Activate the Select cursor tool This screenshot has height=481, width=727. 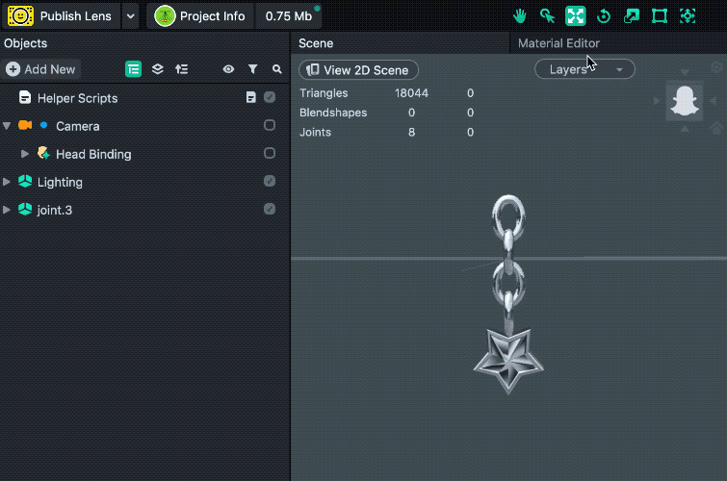548,16
